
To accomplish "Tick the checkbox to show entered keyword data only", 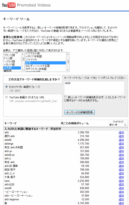I will point(66,97).
